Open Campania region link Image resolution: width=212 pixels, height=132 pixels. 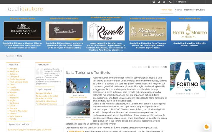(14, 77)
